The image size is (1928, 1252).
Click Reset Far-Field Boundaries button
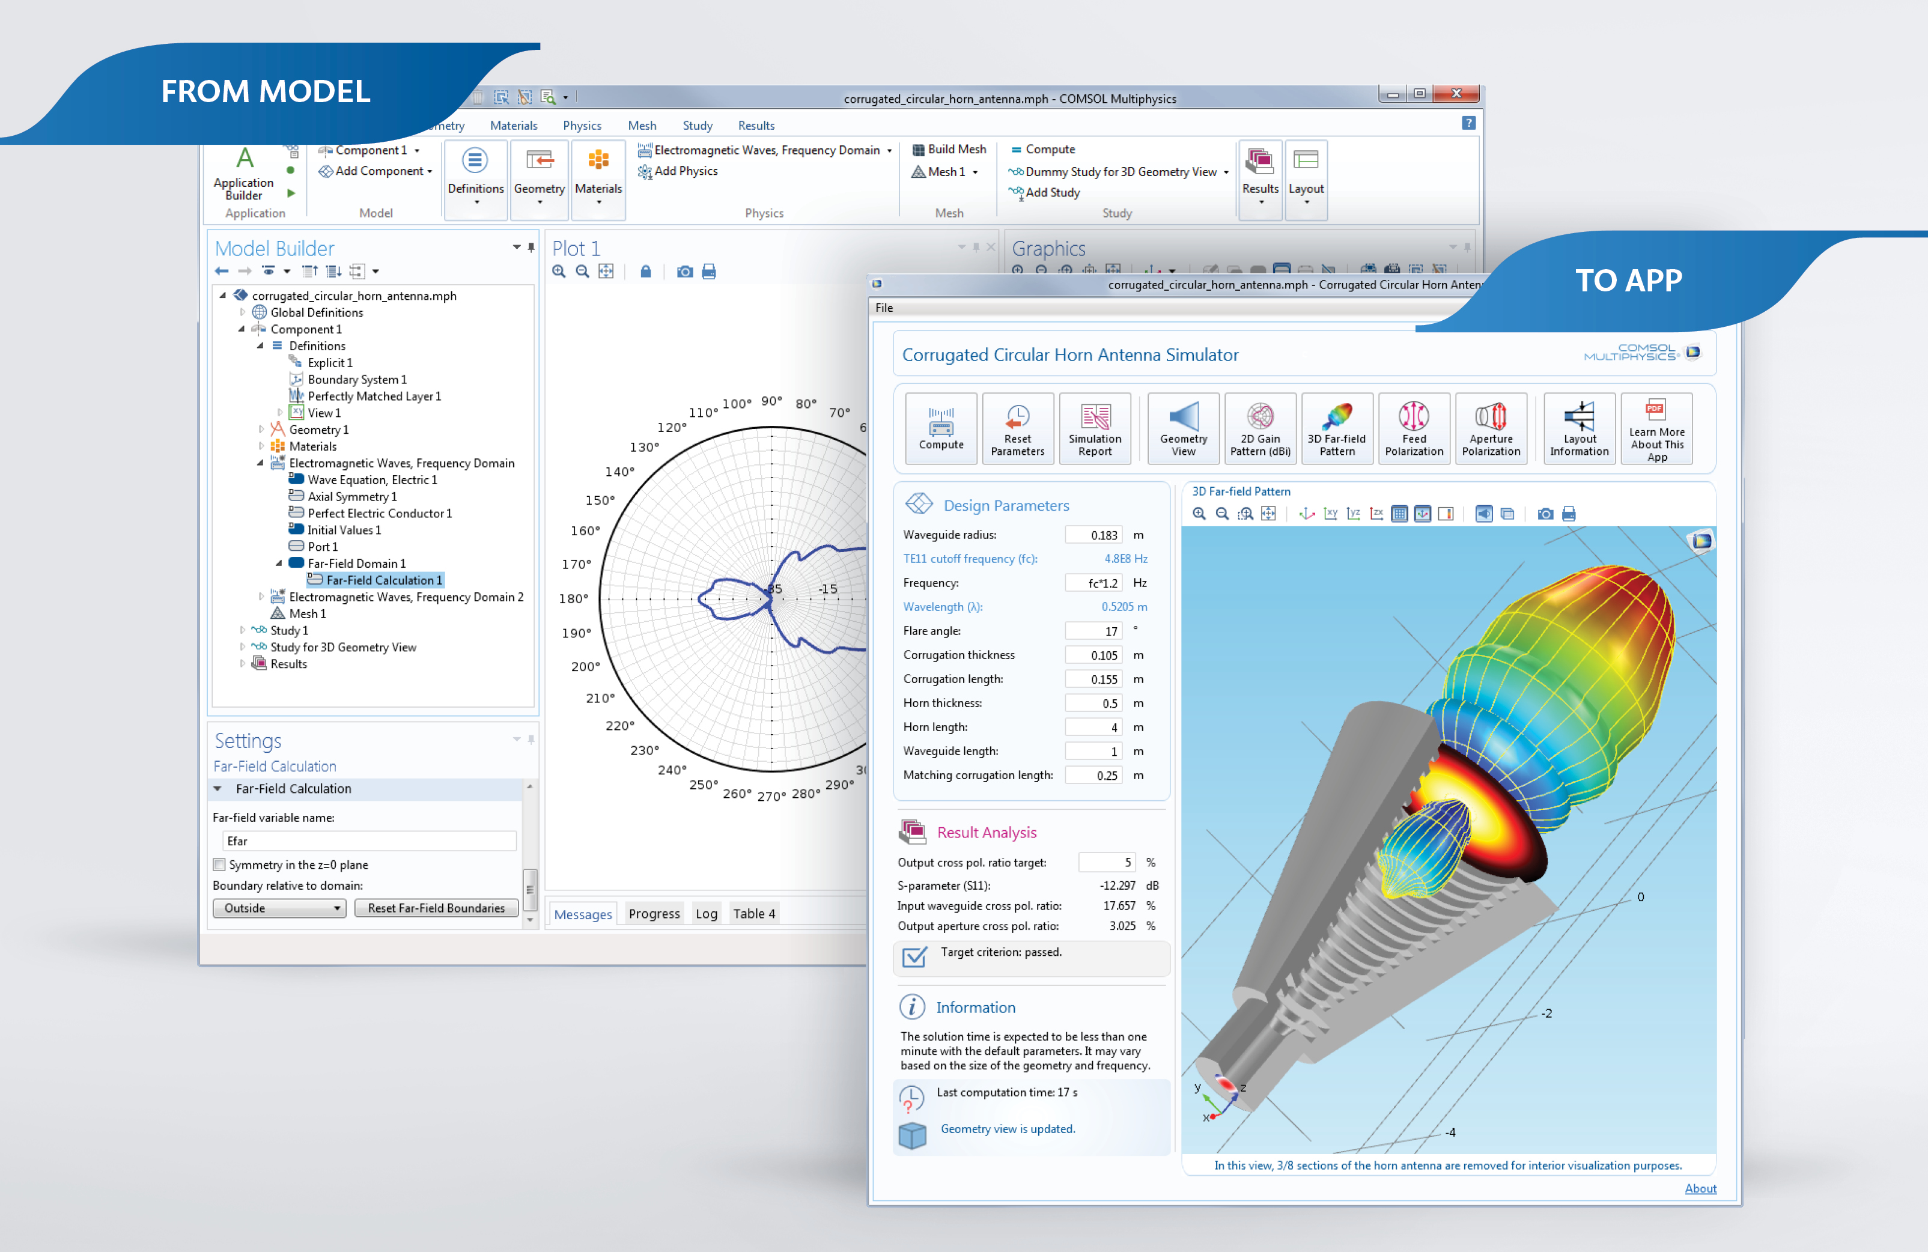(x=437, y=908)
